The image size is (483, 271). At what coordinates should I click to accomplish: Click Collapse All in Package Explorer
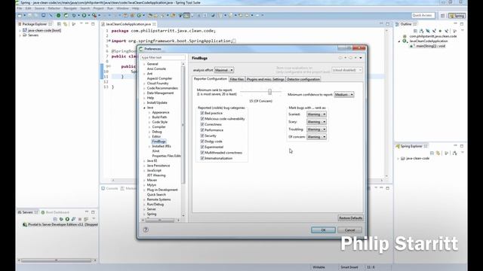click(x=59, y=24)
